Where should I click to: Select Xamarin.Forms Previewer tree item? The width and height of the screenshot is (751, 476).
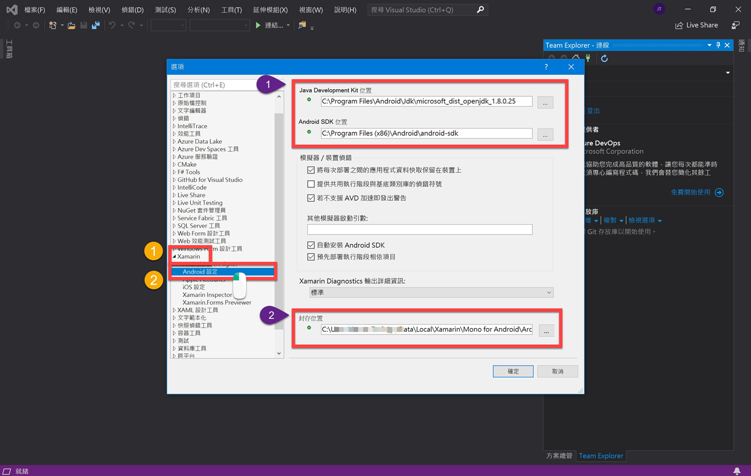coord(217,302)
